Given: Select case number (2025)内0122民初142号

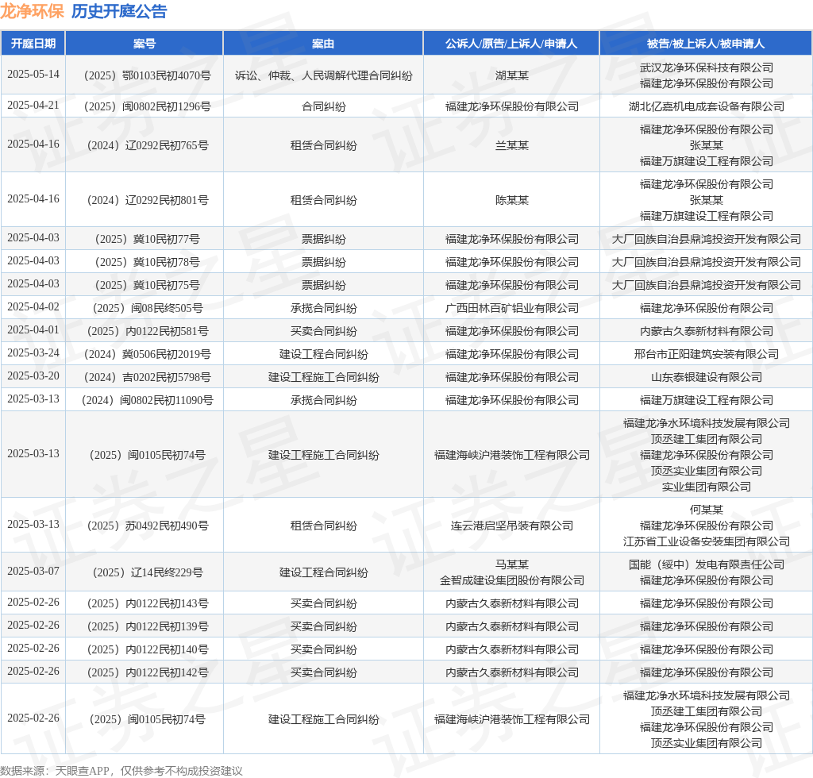Looking at the screenshot, I should coord(147,672).
